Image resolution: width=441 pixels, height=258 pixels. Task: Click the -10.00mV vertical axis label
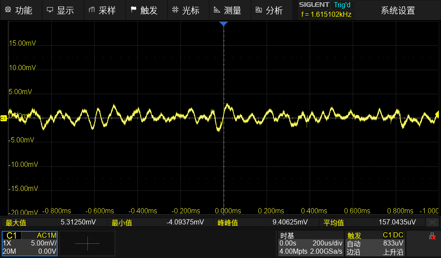point(23,164)
